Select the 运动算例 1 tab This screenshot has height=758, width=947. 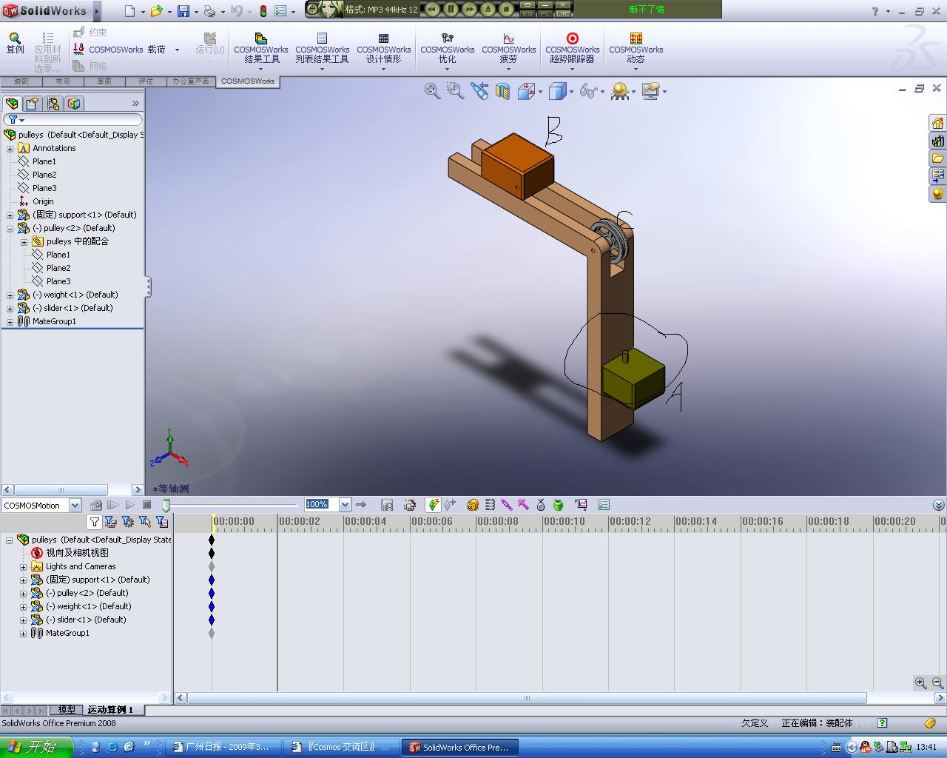110,709
